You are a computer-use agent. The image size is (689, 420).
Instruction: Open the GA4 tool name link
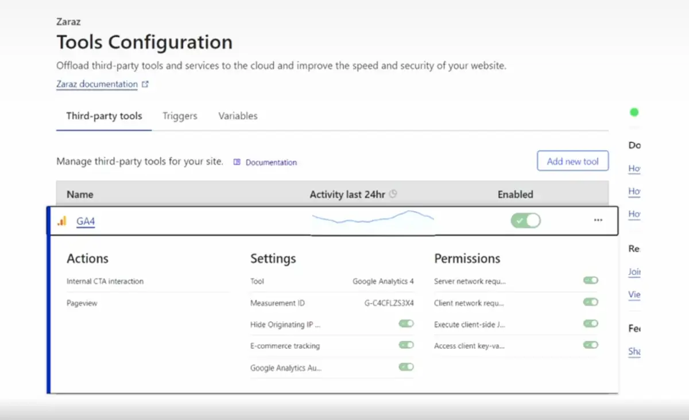(x=86, y=221)
